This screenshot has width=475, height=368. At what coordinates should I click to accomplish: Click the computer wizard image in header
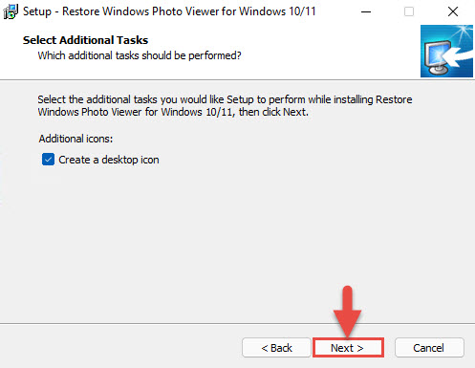click(446, 51)
